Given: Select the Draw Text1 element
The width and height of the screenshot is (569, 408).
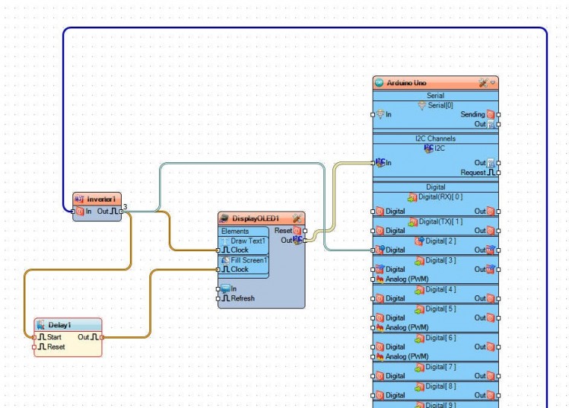Looking at the screenshot, I should 249,241.
